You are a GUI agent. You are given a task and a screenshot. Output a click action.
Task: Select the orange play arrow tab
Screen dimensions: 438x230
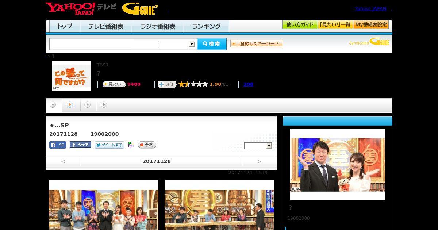click(70, 105)
